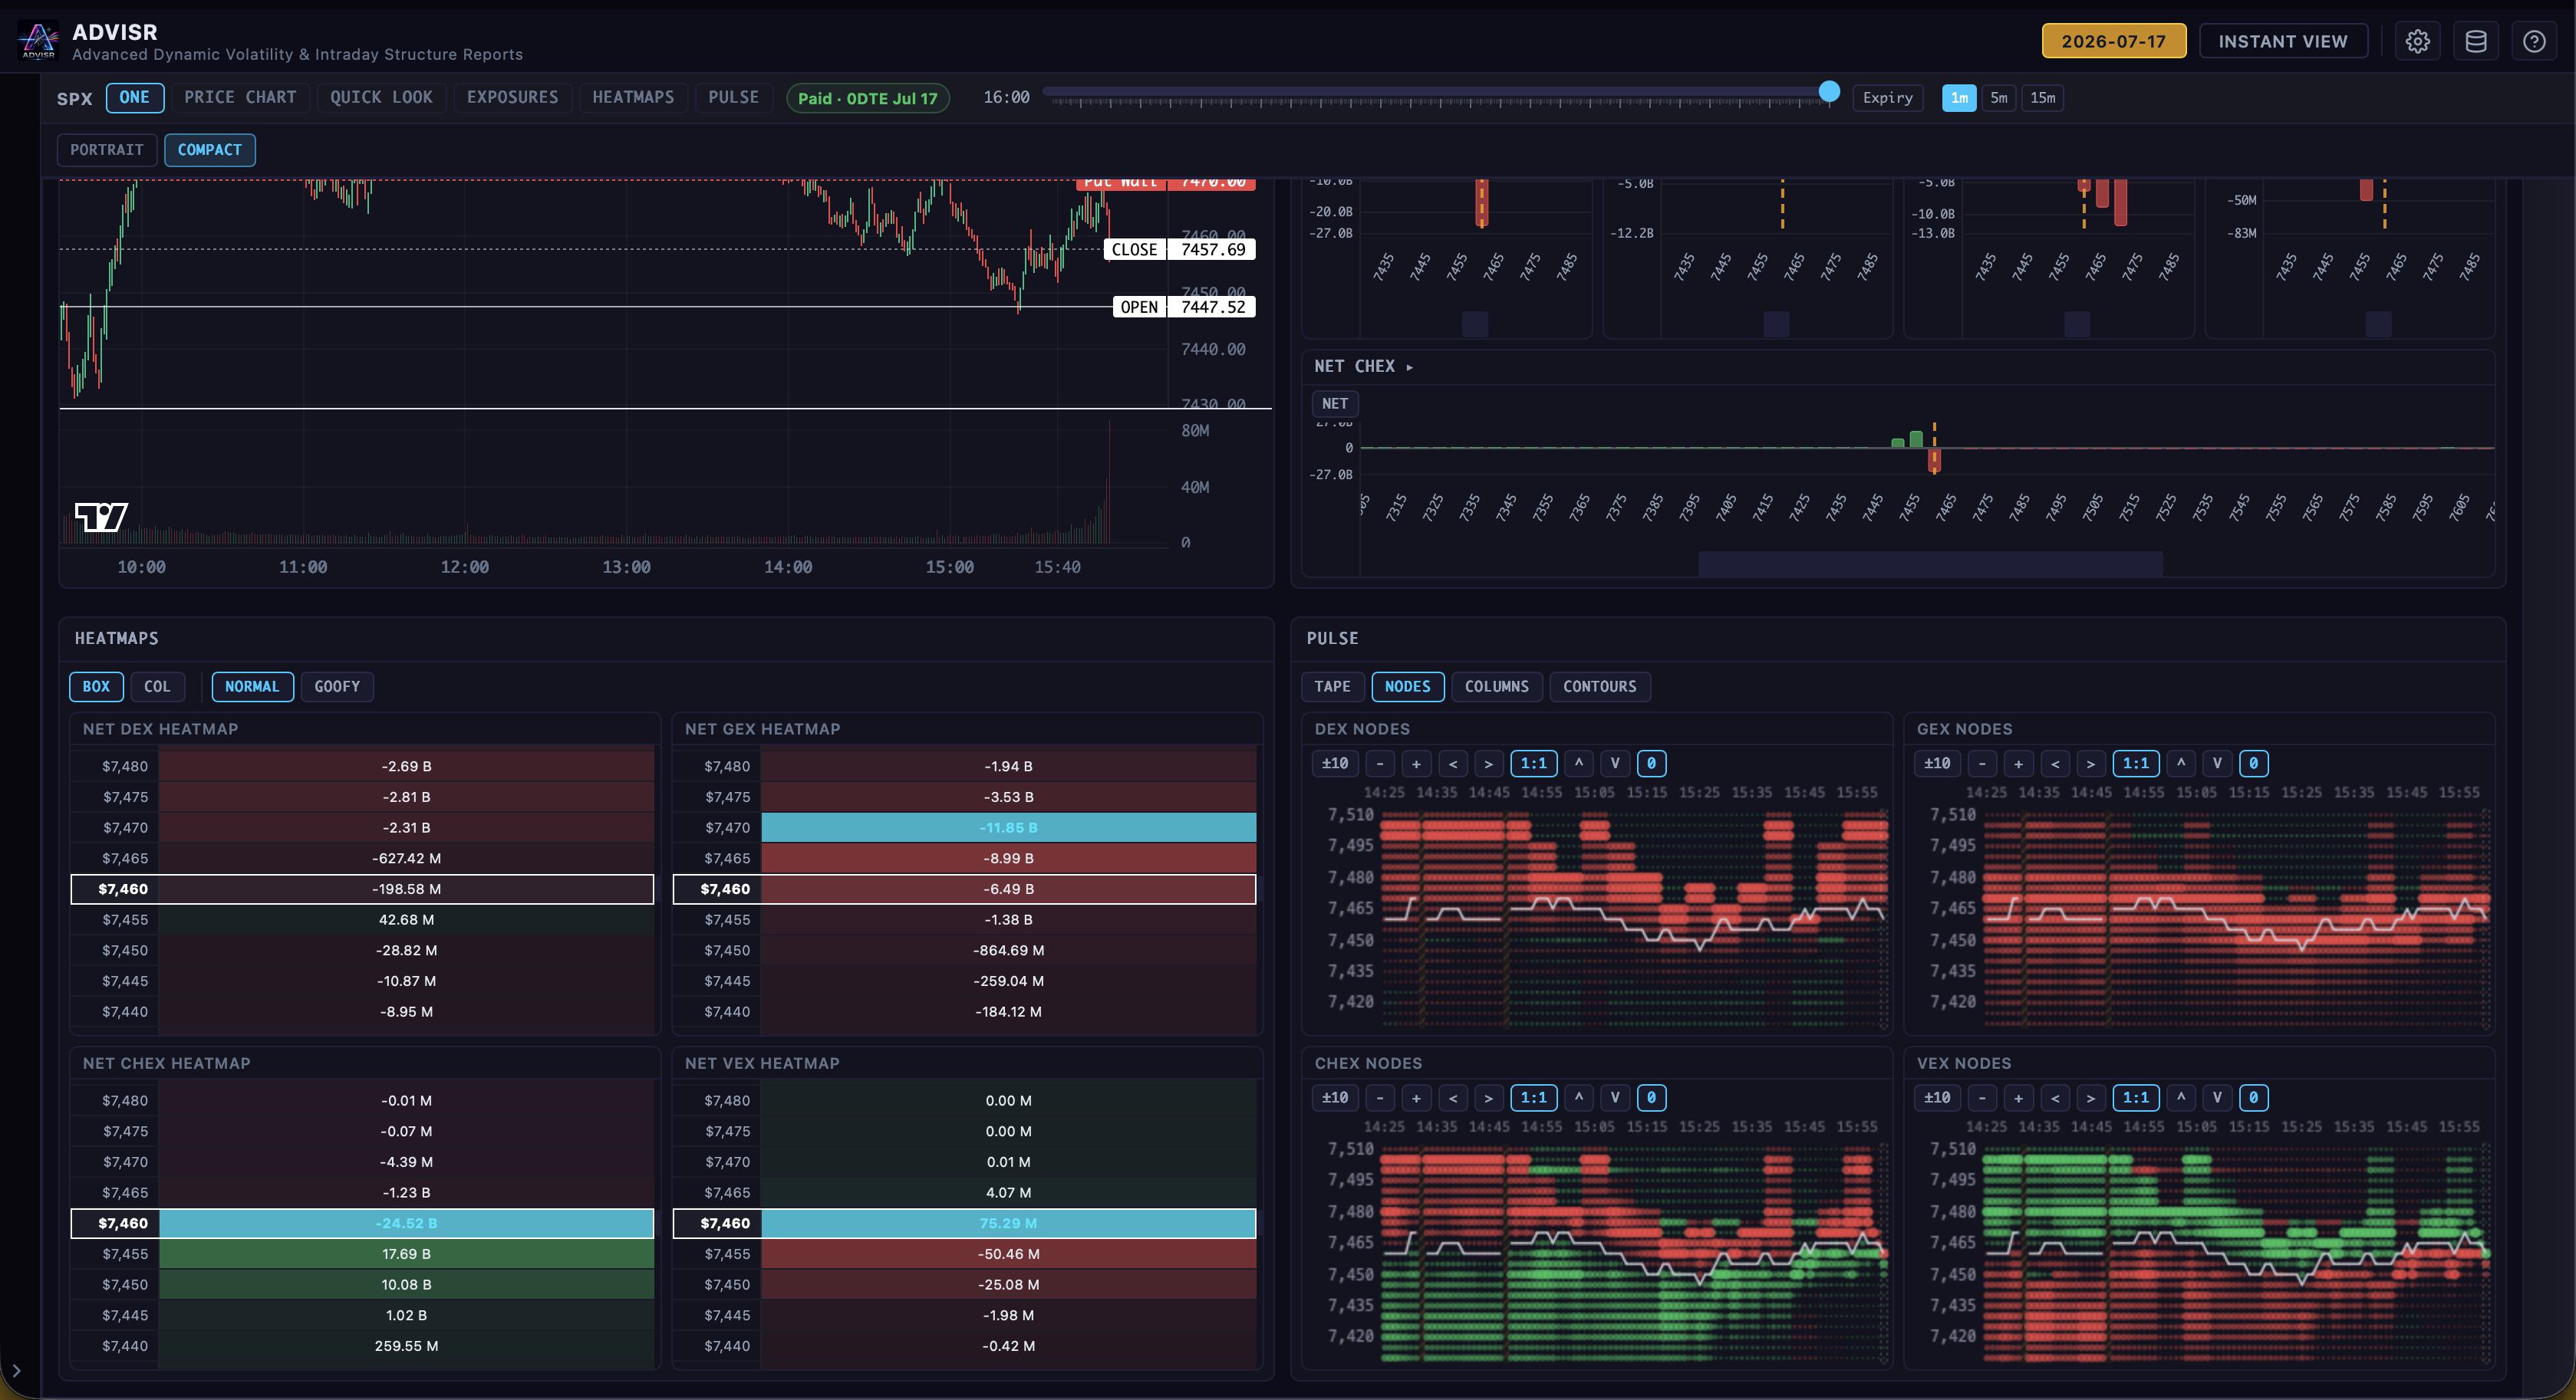Viewport: 2576px width, 1400px height.
Task: Expand the left sidebar chevron
Action: click(x=16, y=1370)
